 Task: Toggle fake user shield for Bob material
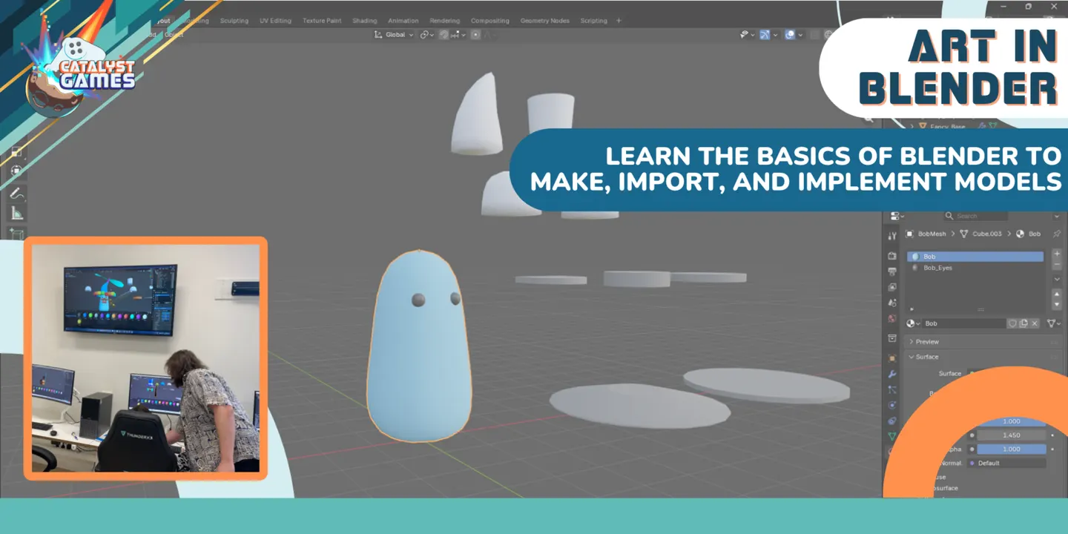tap(1012, 323)
